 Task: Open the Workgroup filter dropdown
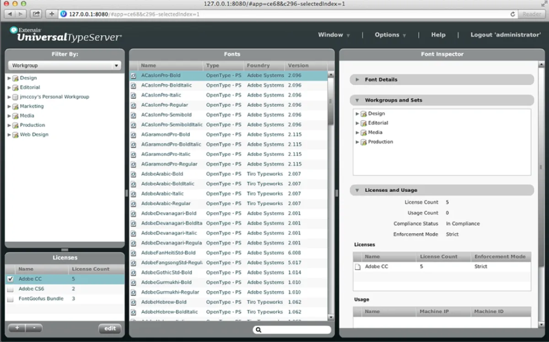point(65,66)
